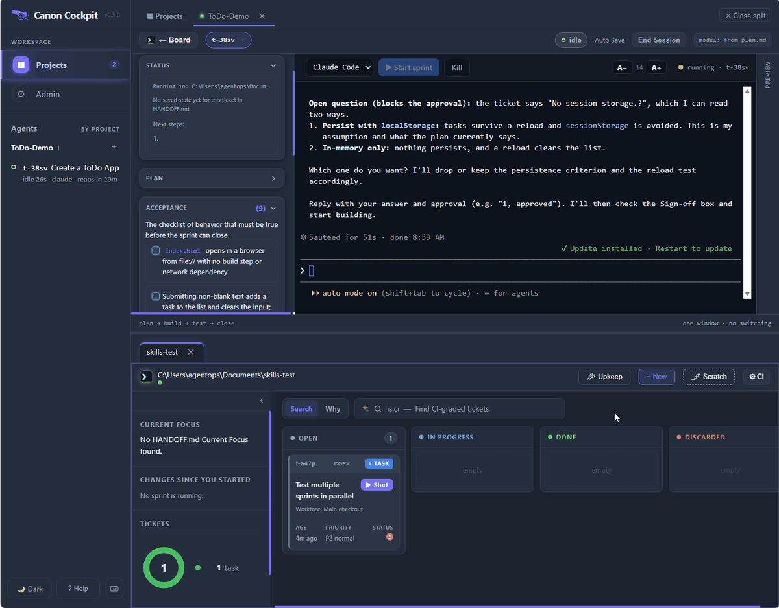The image size is (779, 608).
Task: Collapse the skills-test left sidebar chevron
Action: (262, 401)
